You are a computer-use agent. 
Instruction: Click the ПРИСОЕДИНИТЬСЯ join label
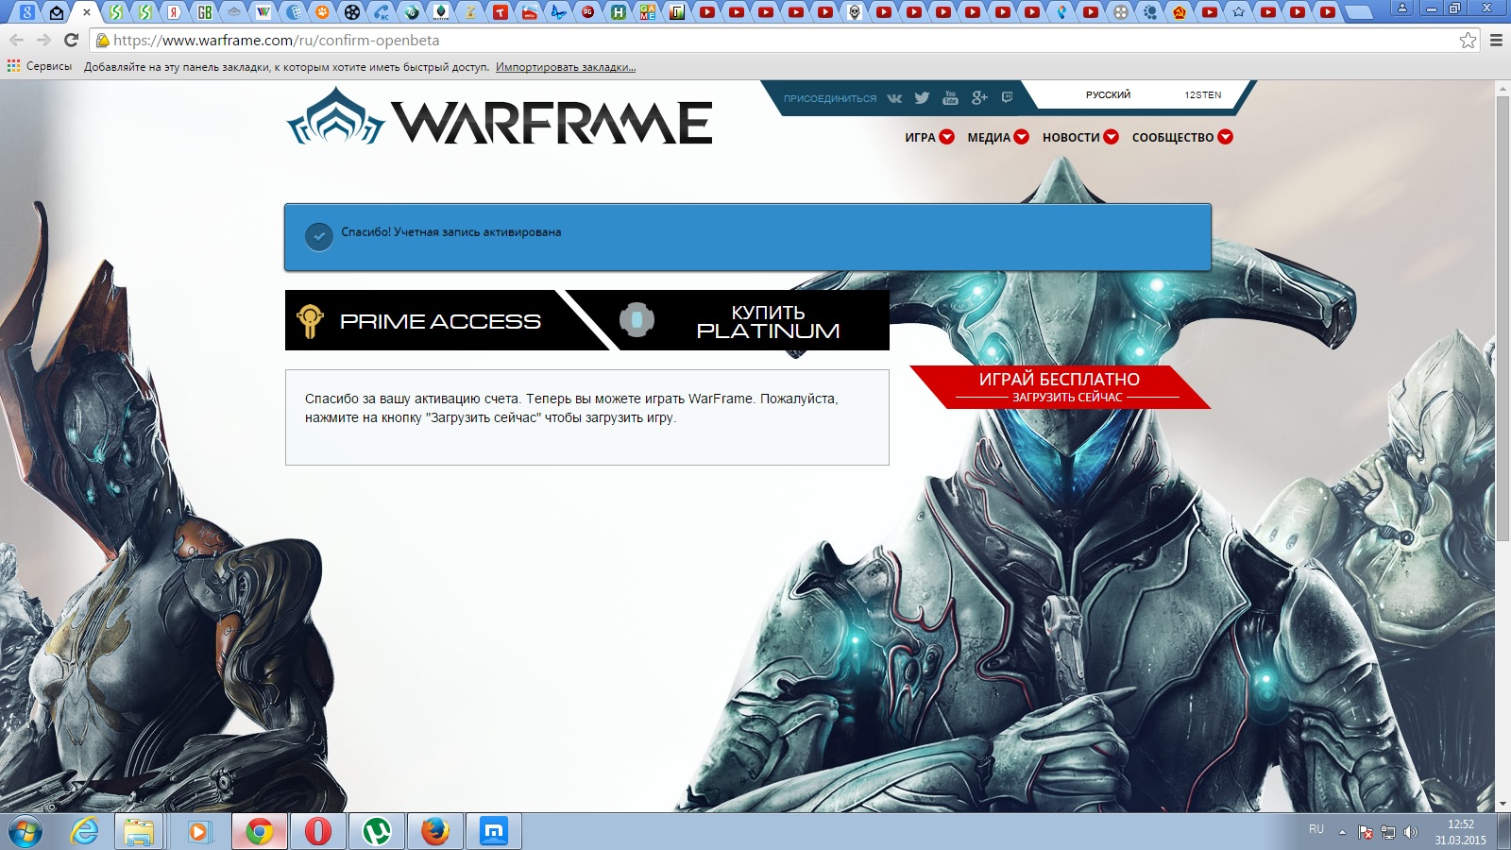click(829, 98)
